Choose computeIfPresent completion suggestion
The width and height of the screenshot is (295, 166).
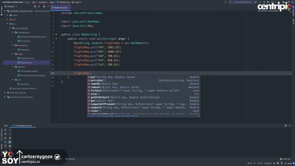[143, 104]
